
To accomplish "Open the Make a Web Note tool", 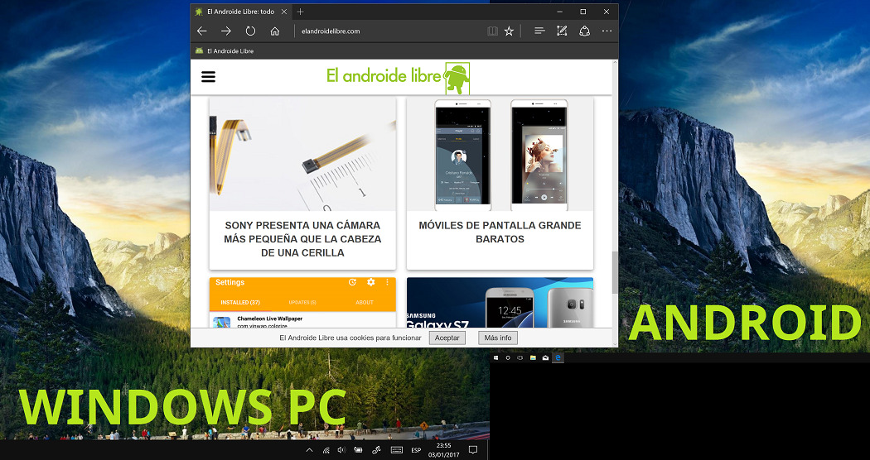I will click(562, 31).
